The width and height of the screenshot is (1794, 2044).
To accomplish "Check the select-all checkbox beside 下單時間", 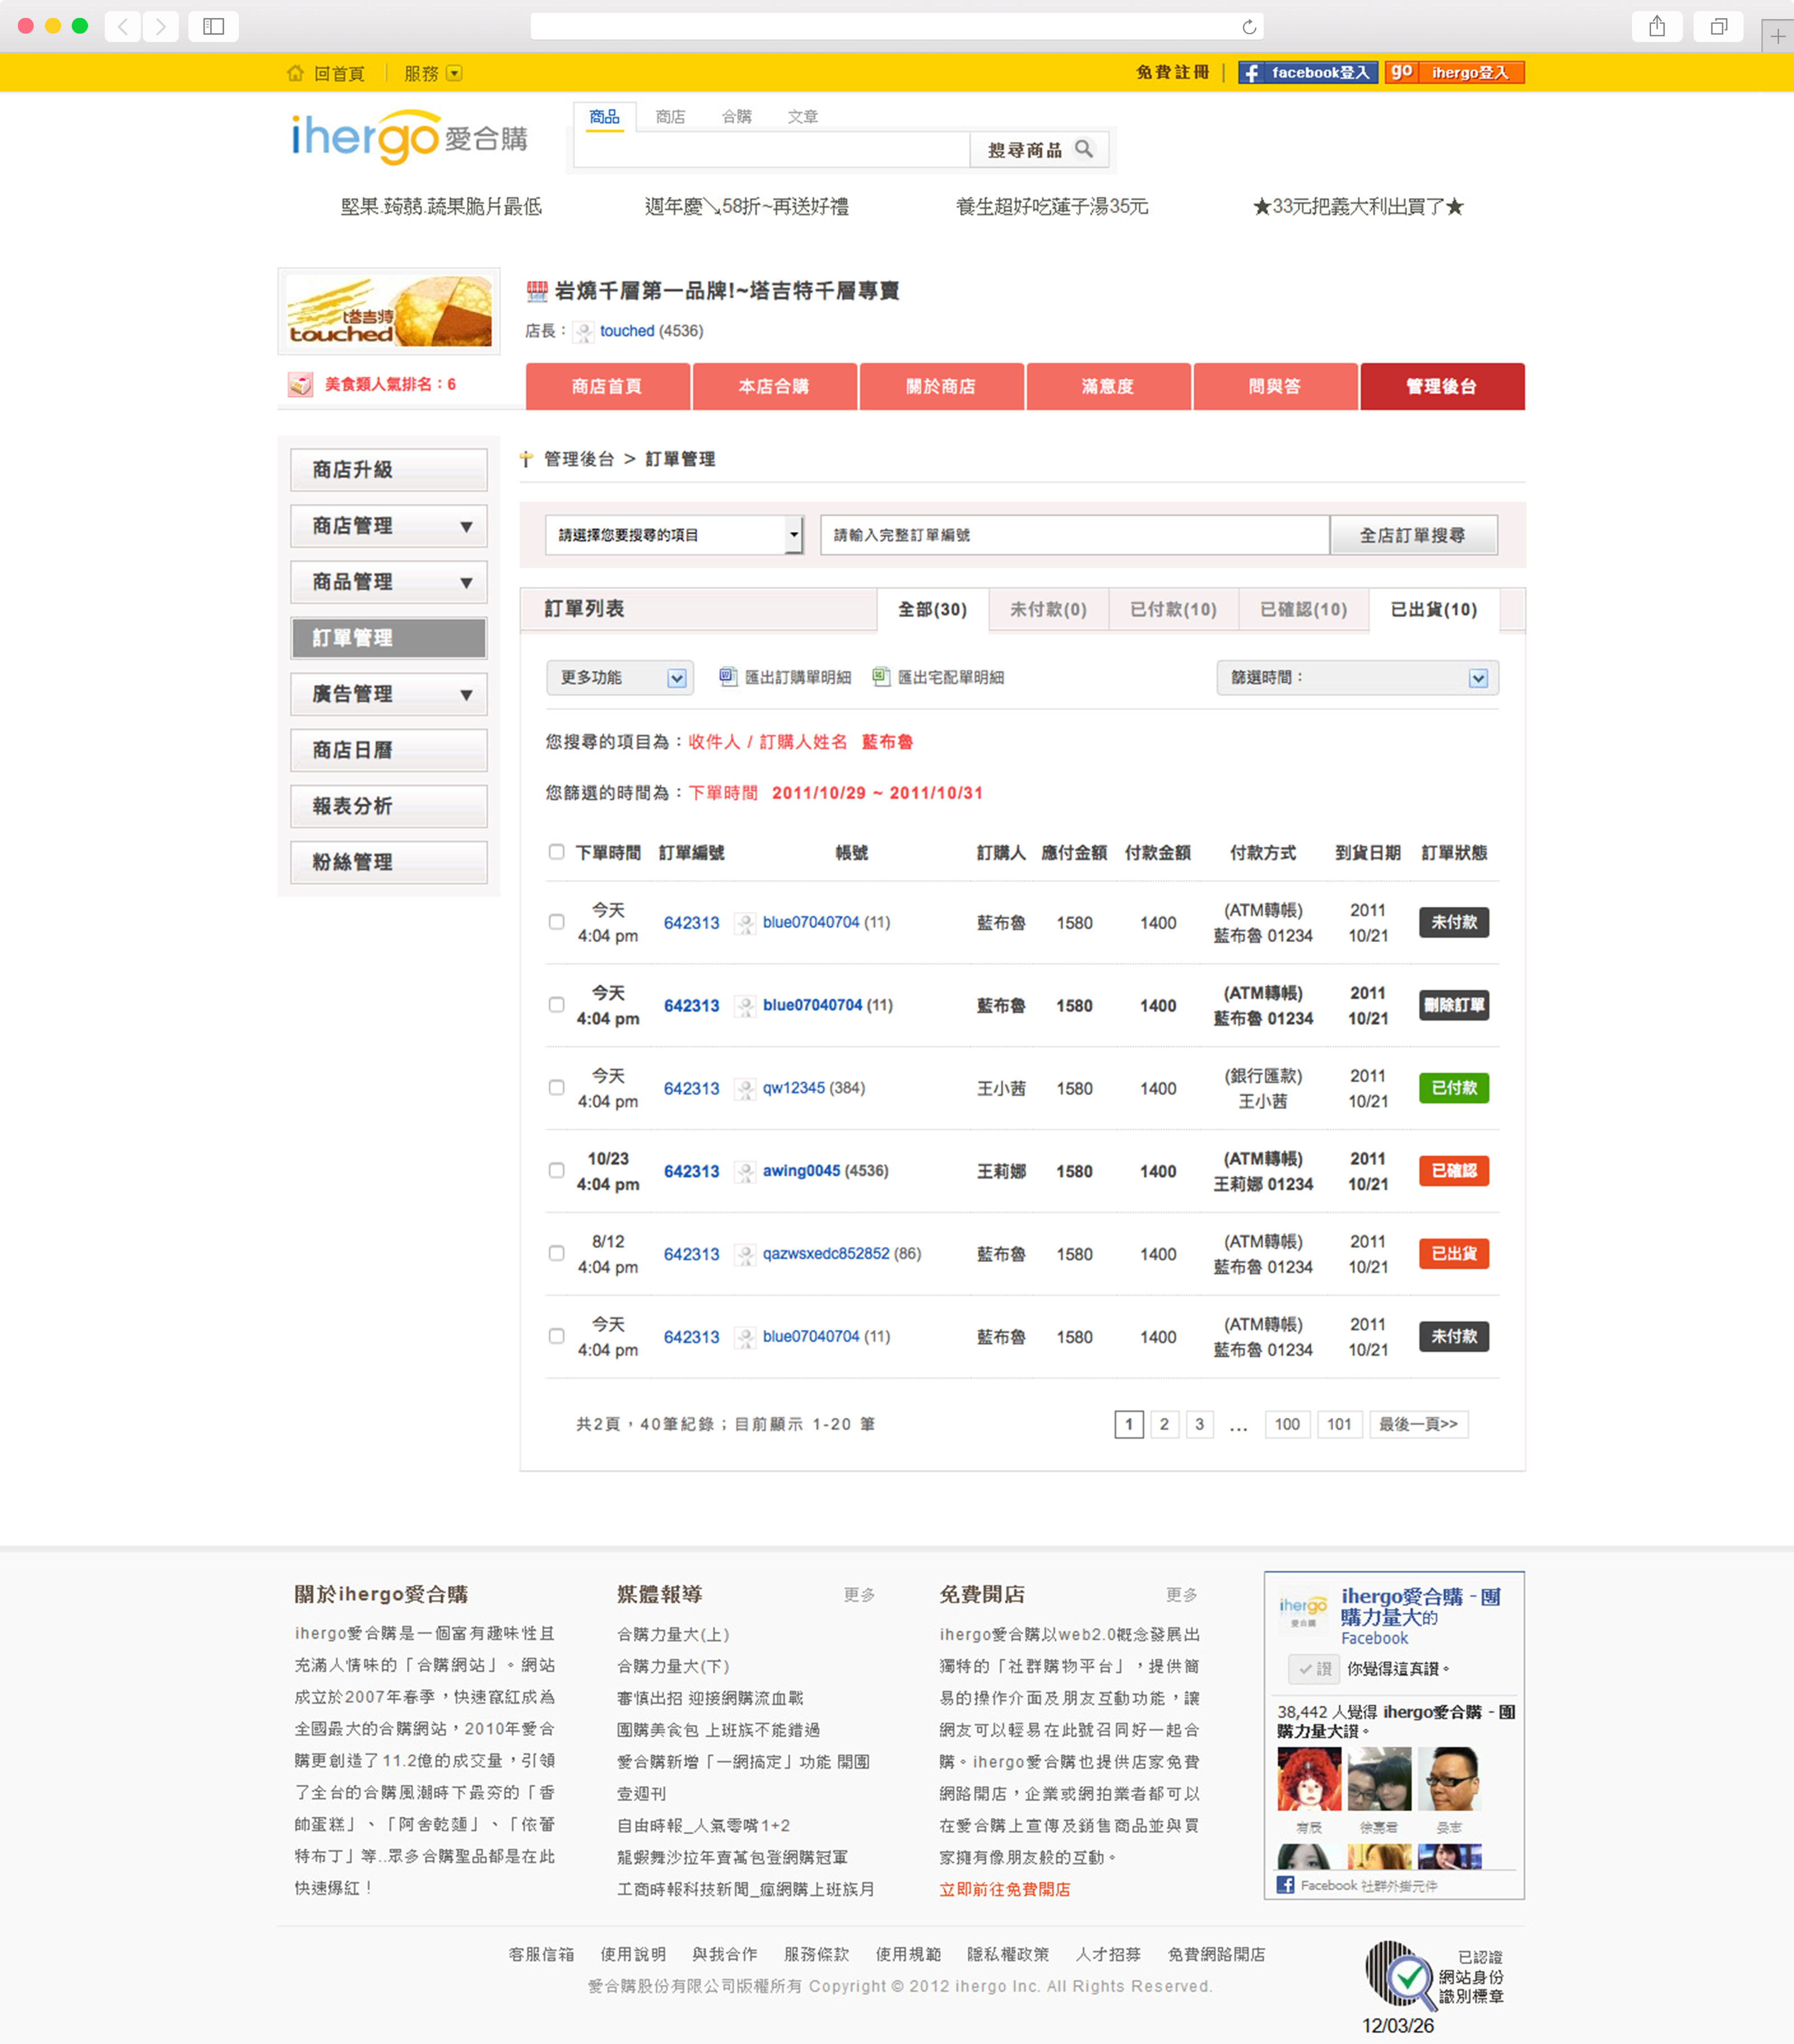I will point(556,852).
